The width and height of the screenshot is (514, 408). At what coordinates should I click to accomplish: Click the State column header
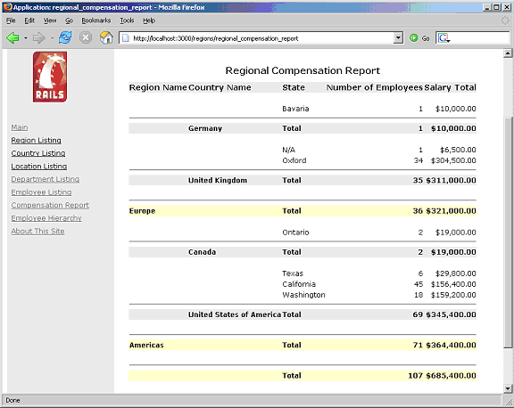tap(294, 87)
